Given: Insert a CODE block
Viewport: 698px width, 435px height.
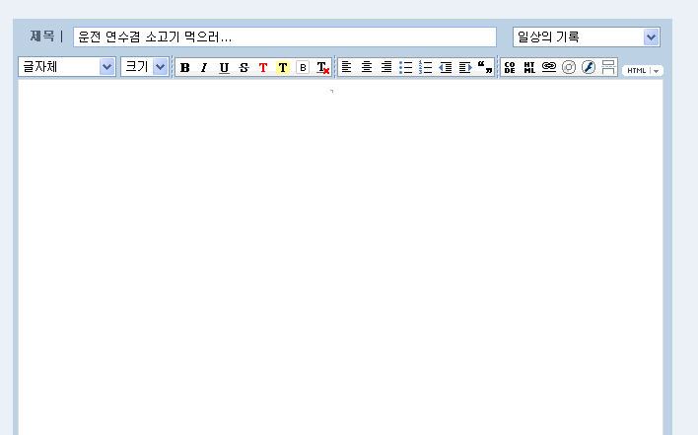Looking at the screenshot, I should [510, 67].
